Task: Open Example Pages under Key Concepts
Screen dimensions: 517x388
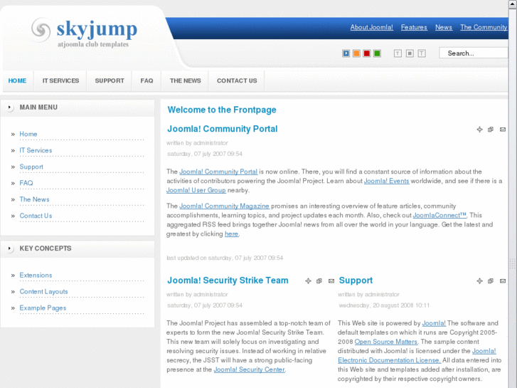Action: (43, 308)
